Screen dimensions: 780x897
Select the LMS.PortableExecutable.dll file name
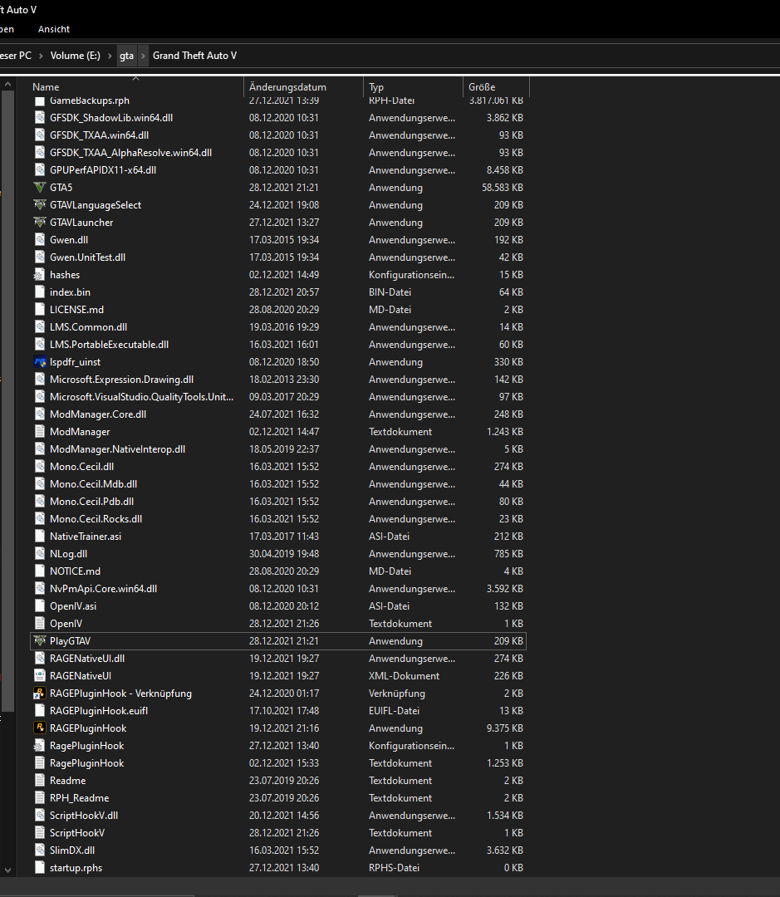click(x=109, y=345)
